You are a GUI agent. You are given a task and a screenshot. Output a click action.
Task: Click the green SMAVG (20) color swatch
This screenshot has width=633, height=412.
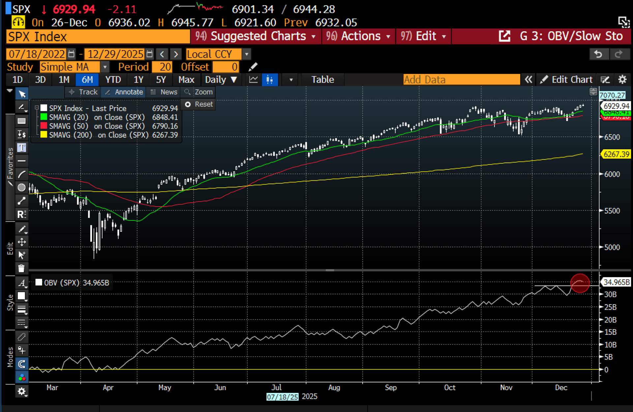pos(44,117)
